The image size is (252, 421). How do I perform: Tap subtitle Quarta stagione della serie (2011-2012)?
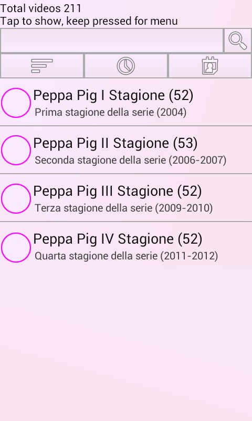126,256
